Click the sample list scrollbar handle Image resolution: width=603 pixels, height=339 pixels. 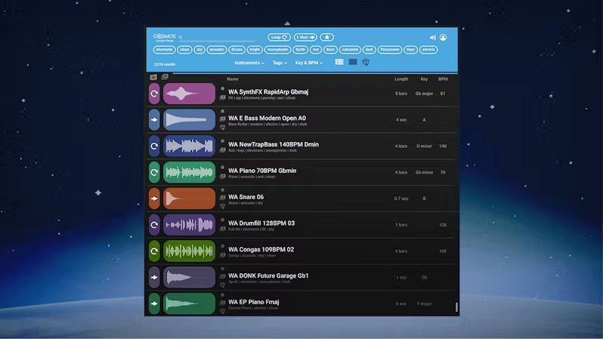coord(456,307)
